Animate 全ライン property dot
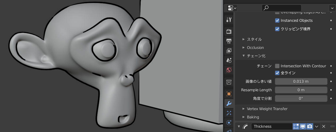Screen dimensions: 336x132 coord(331,73)
